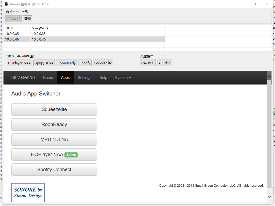This screenshot has height=206, width=275.
Task: Click the top Spotify switch button
Action: (85, 63)
